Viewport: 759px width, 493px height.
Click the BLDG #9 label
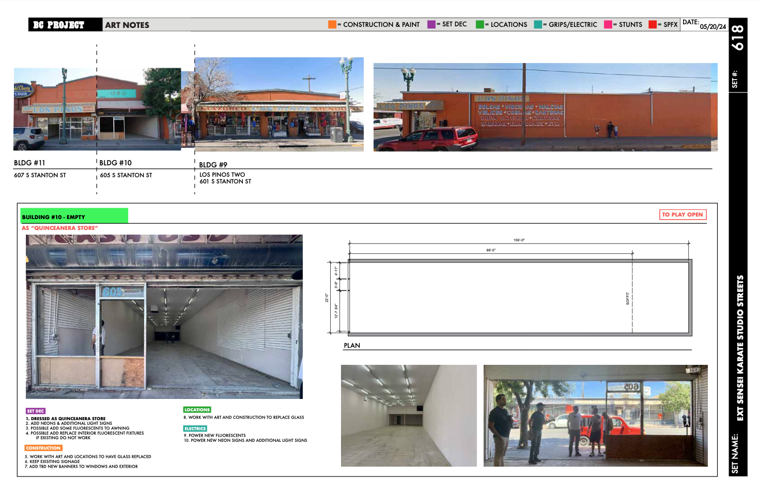[x=213, y=165]
